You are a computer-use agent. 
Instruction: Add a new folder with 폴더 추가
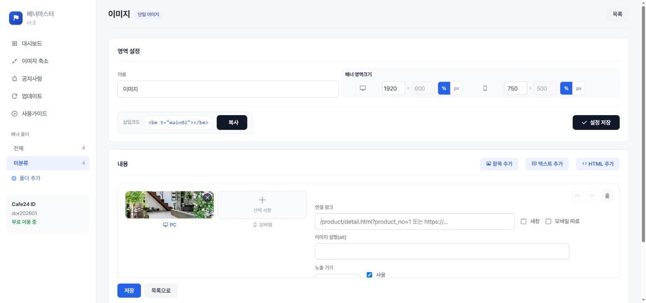coord(26,178)
